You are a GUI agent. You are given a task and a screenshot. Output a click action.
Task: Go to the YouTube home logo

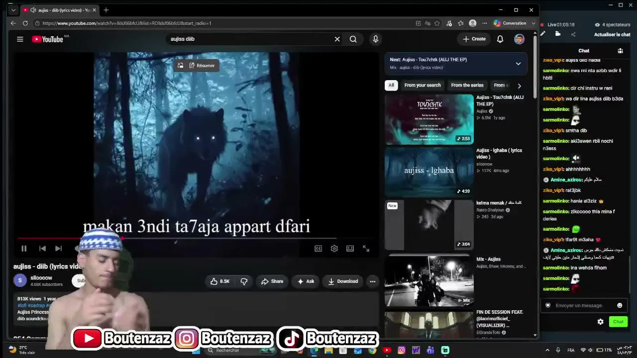pos(48,39)
